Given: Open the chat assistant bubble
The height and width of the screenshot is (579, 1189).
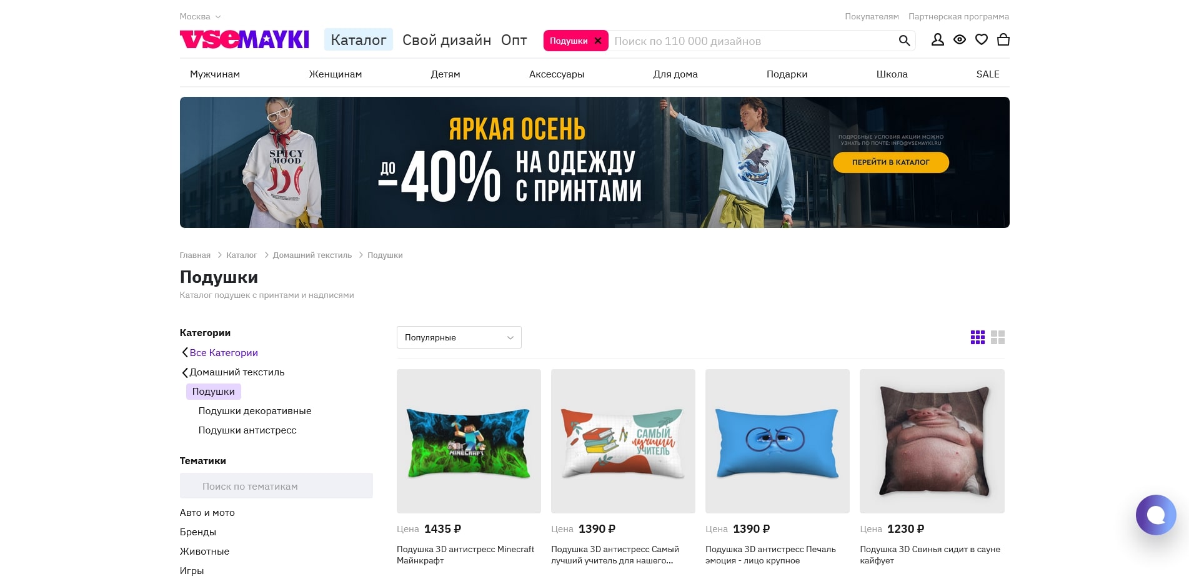Looking at the screenshot, I should 1156,515.
